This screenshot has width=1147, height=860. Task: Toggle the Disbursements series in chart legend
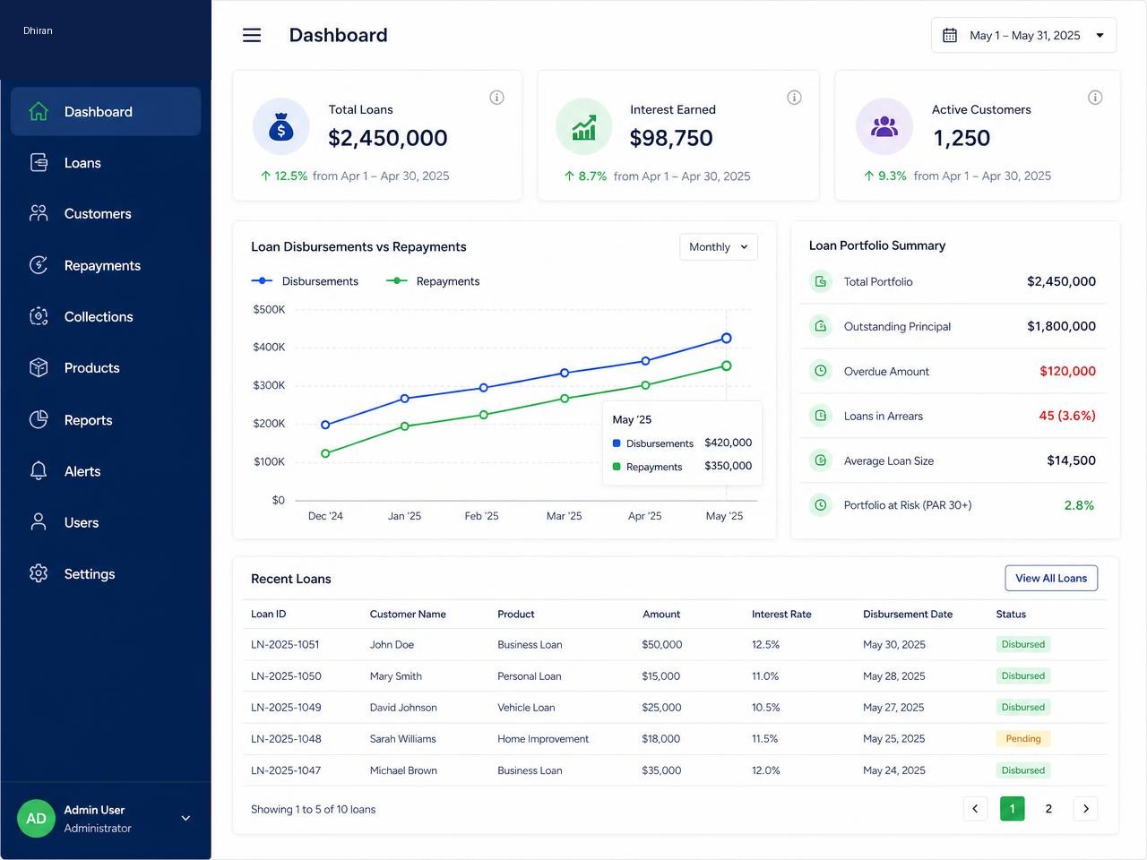[305, 281]
